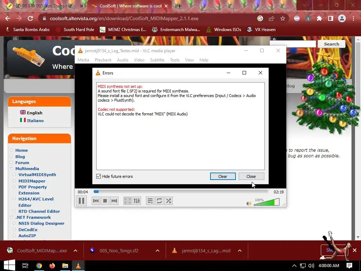Open options for jarmstj8154 mid download
This screenshot has height=271, width=361.
[x=240, y=251]
